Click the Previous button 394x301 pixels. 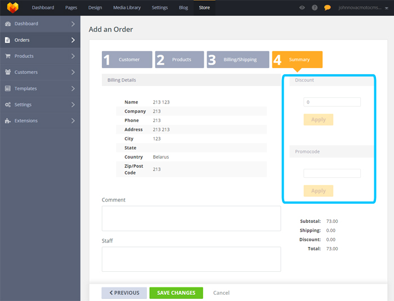click(124, 293)
